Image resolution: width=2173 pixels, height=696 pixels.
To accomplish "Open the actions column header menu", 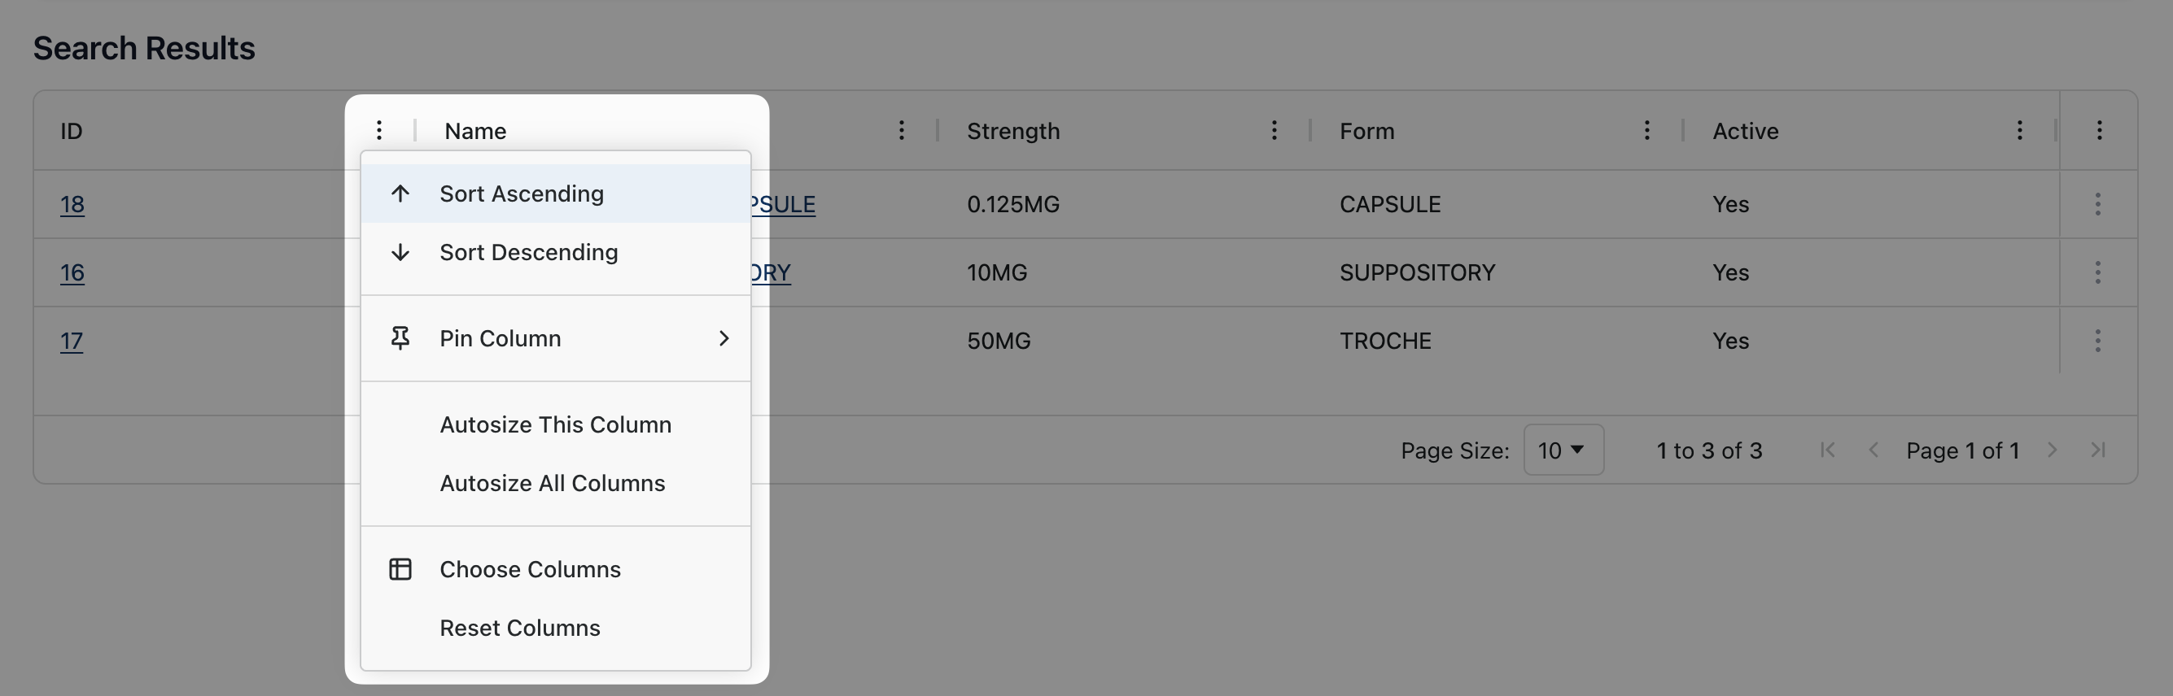I will tap(2099, 131).
